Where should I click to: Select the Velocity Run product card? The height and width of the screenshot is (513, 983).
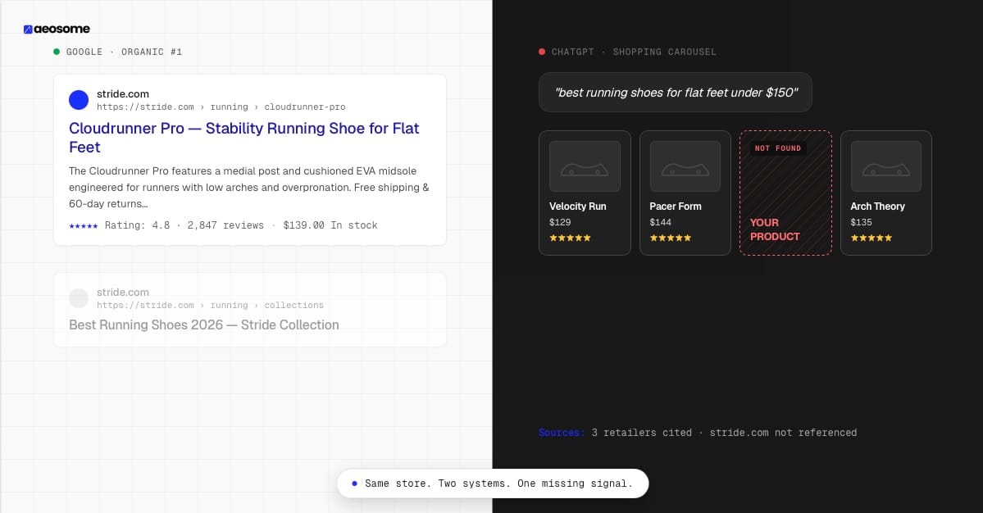click(x=585, y=193)
